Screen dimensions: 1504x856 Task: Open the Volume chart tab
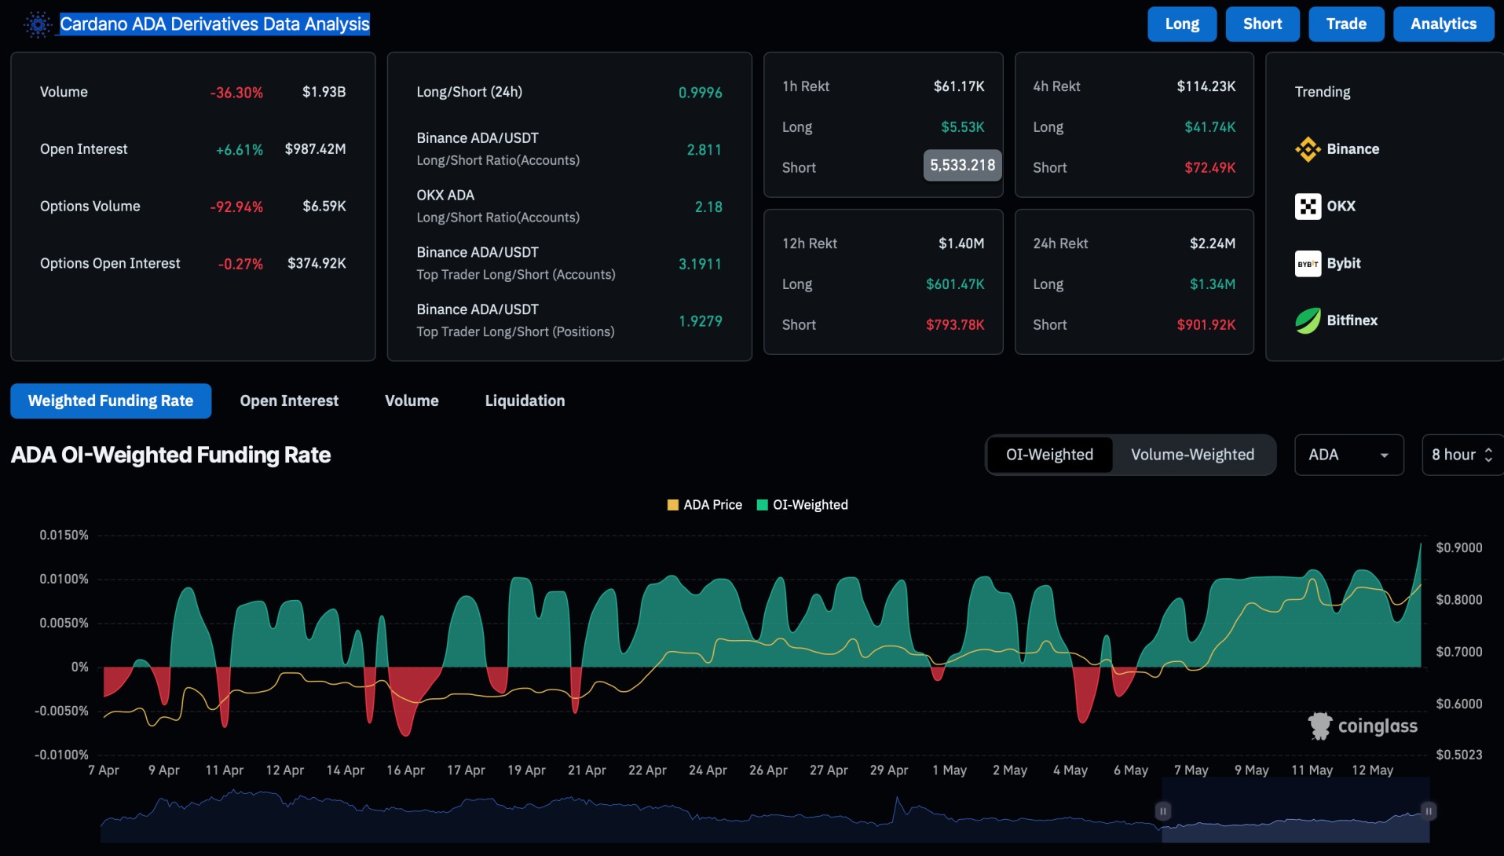tap(412, 401)
